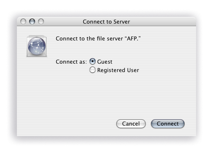Click the "Registered User" label text
Viewport: 213px width, 153px height.
pos(118,70)
